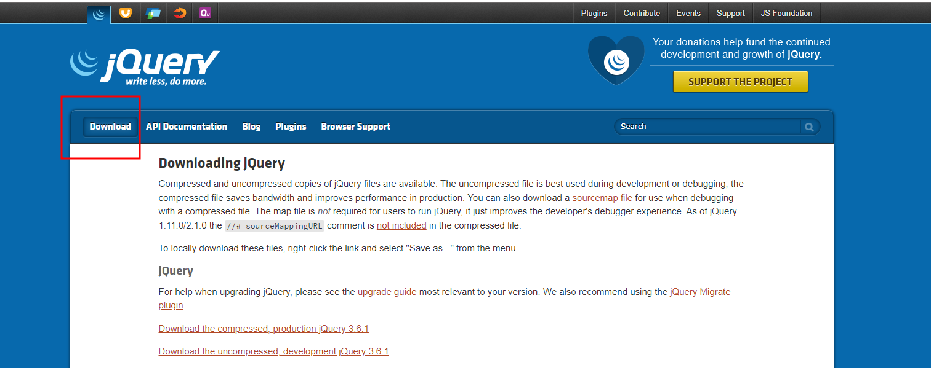Open the QUnit project icon
Viewport: 931px width, 368px height.
206,12
